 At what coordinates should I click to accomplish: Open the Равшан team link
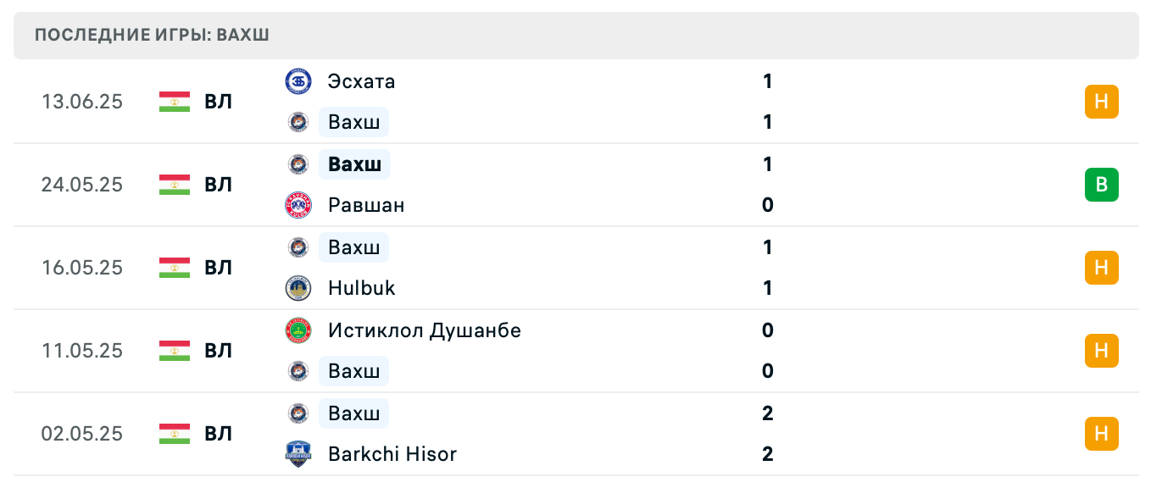click(x=366, y=205)
